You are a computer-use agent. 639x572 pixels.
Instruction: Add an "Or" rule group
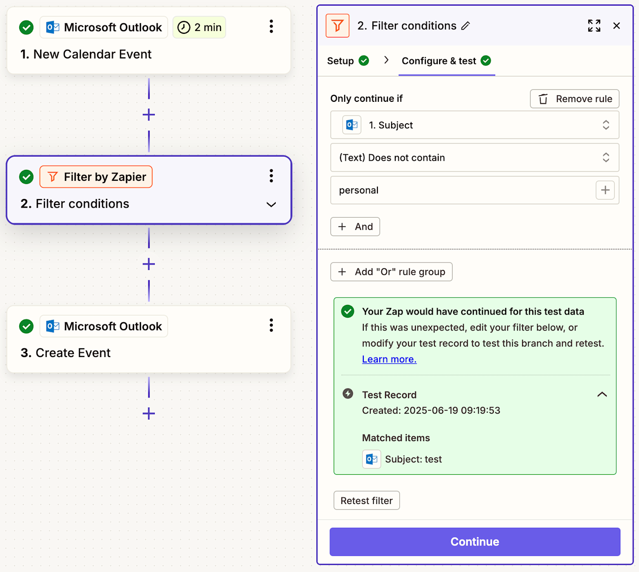(391, 272)
